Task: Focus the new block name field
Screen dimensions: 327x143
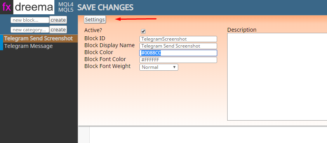Action: [x=30, y=20]
